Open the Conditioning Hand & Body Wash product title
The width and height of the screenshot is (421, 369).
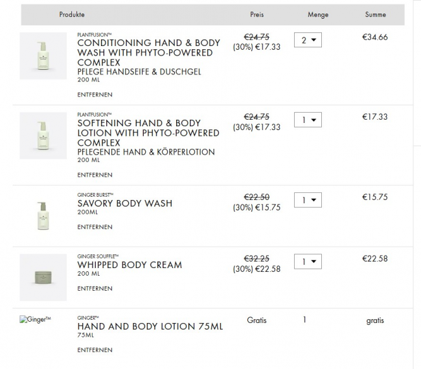click(148, 52)
